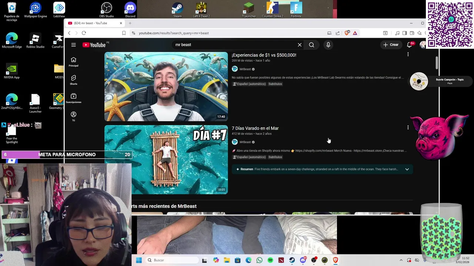Open Spotify from the taskbar
Image resolution: width=474 pixels, height=266 pixels.
click(x=270, y=260)
